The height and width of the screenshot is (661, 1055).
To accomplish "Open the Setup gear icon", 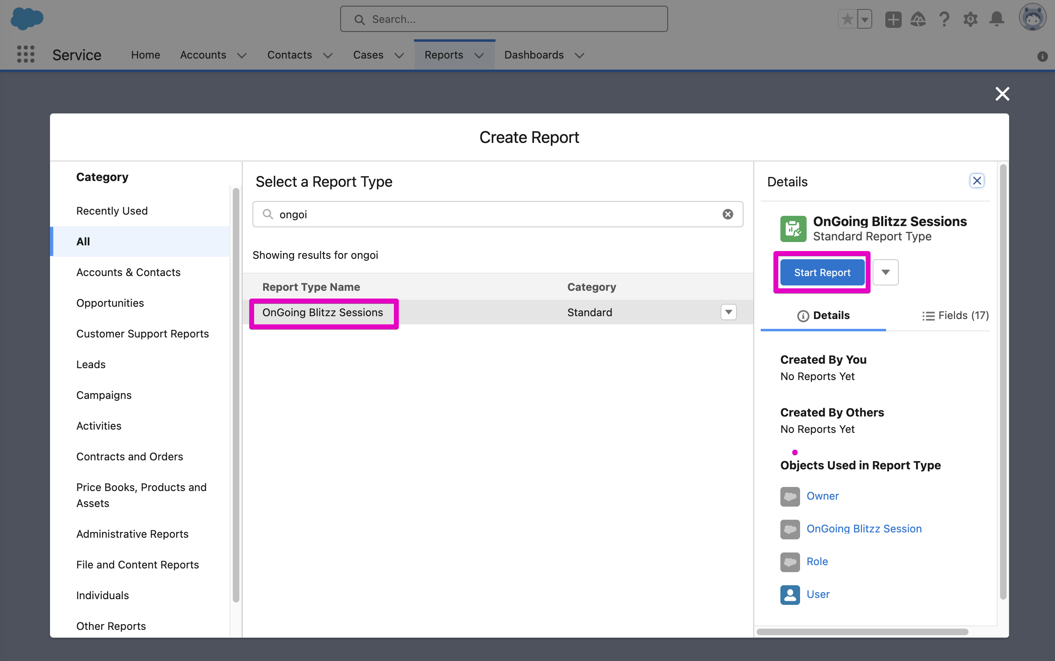I will pos(970,20).
